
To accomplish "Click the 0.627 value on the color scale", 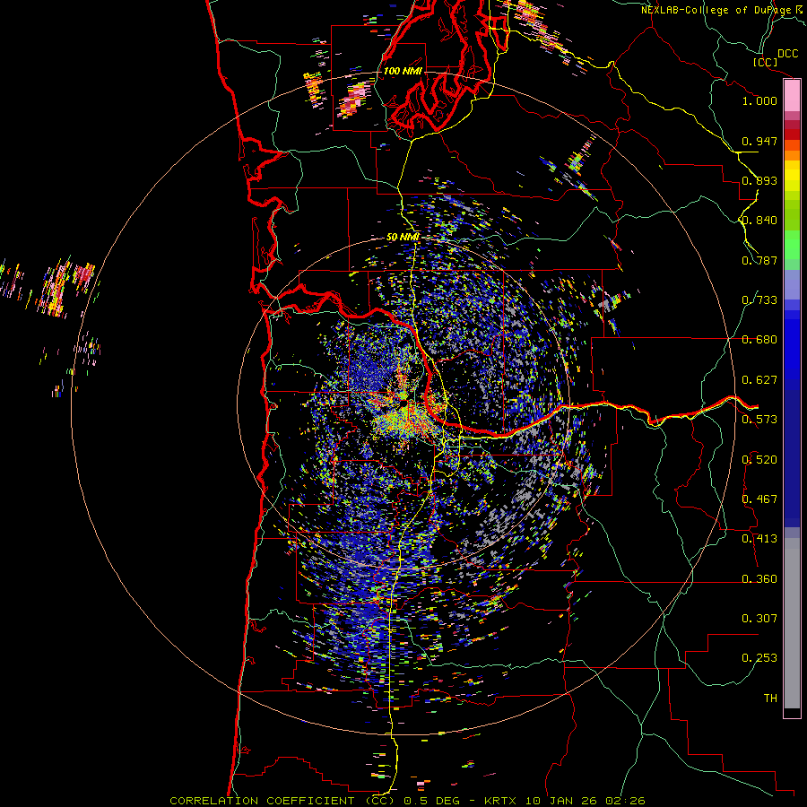I will tap(759, 380).
